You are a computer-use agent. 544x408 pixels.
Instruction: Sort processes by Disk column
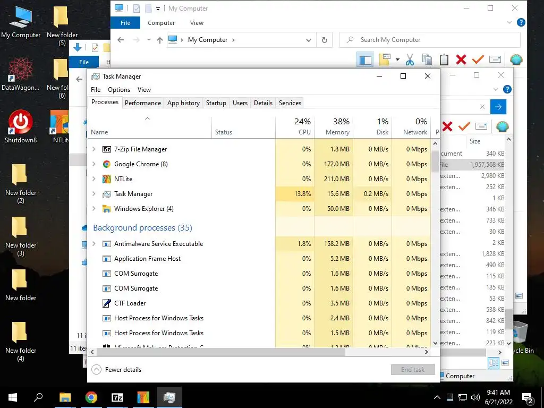click(372, 126)
